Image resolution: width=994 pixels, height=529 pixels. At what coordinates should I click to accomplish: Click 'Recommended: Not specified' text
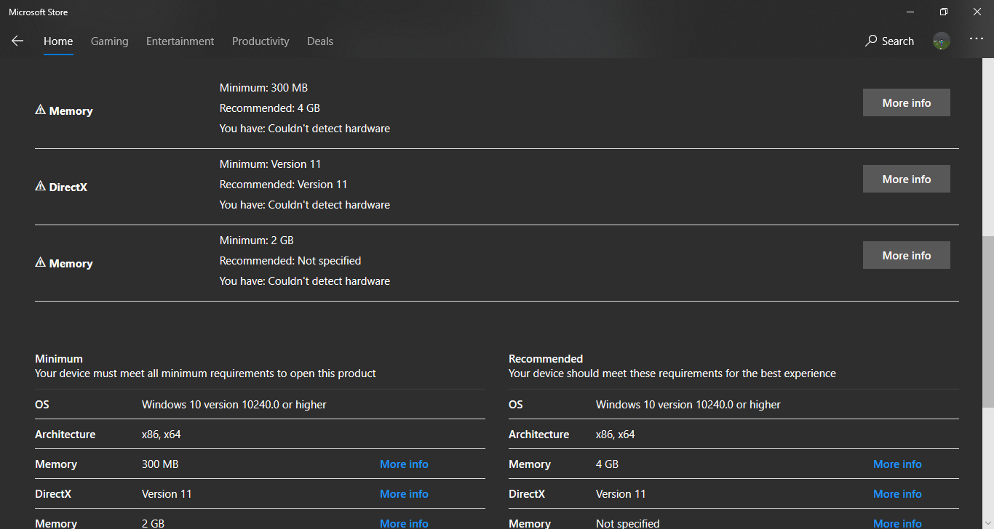290,260
